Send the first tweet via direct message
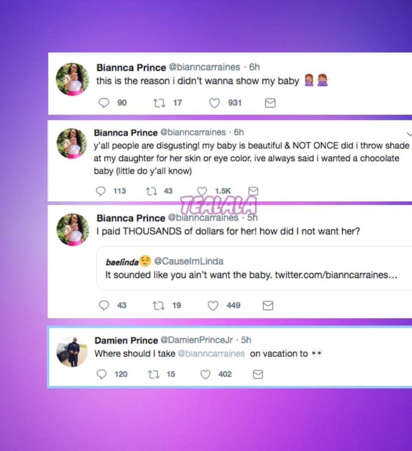Image resolution: width=412 pixels, height=451 pixels. (270, 103)
